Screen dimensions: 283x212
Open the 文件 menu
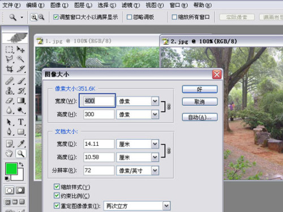[x=11, y=5]
